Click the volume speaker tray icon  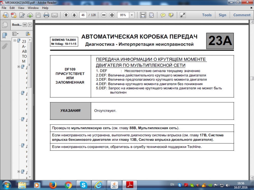click(x=228, y=185)
